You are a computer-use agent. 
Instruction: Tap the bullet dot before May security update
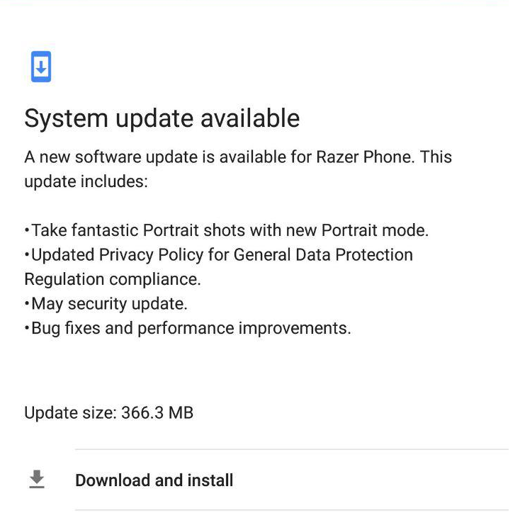pyautogui.click(x=27, y=303)
